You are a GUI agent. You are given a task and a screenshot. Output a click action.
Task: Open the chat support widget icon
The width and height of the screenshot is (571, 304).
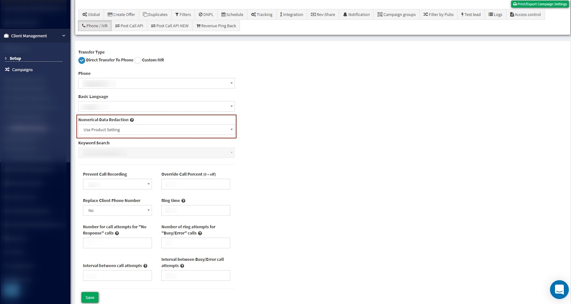point(559,289)
